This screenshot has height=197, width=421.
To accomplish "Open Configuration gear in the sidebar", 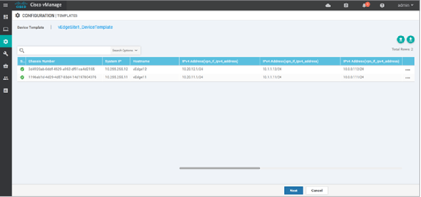I will pos(6,41).
